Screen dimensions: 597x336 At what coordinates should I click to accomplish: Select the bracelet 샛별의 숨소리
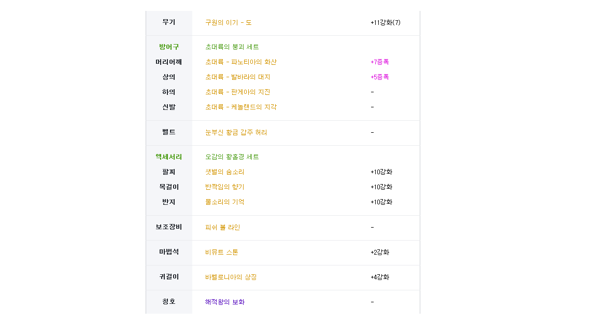pyautogui.click(x=224, y=172)
